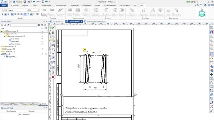This screenshot has height=120, width=214.
Task: Click the save floppy disk icon
Action: [25, 2]
